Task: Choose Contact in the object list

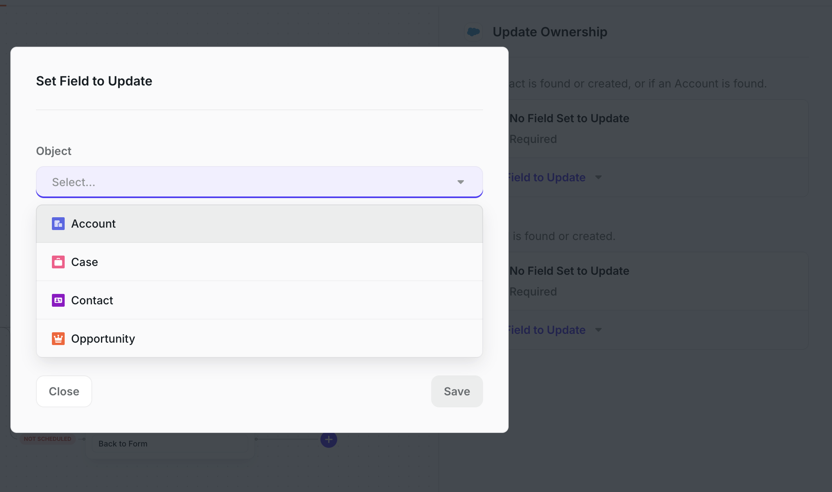Action: (x=92, y=300)
